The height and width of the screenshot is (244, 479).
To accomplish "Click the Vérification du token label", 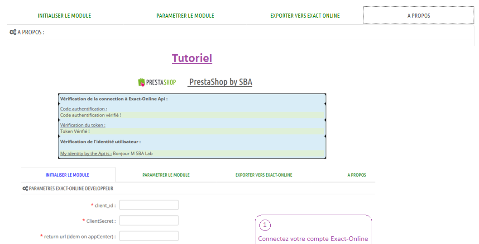I will pos(83,125).
